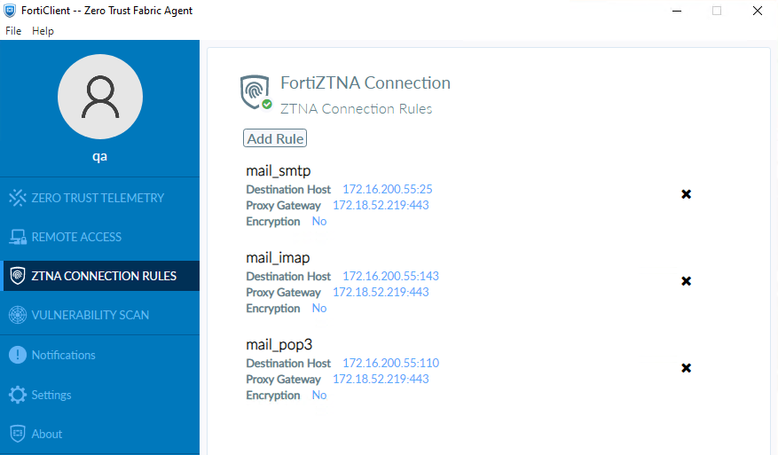Close the FortiClient window

[758, 11]
